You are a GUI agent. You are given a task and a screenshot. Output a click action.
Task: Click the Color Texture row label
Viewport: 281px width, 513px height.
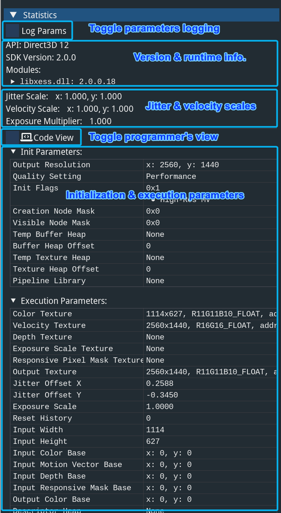tap(42, 314)
